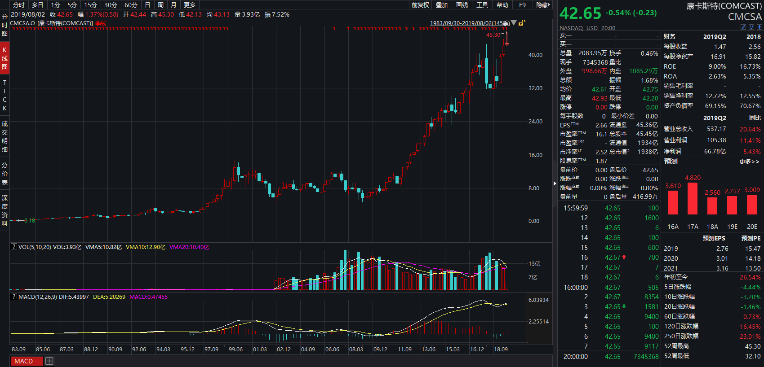The width and height of the screenshot is (764, 367).
Task: Click the 17A EPS forecast red bar
Action: tap(693, 198)
